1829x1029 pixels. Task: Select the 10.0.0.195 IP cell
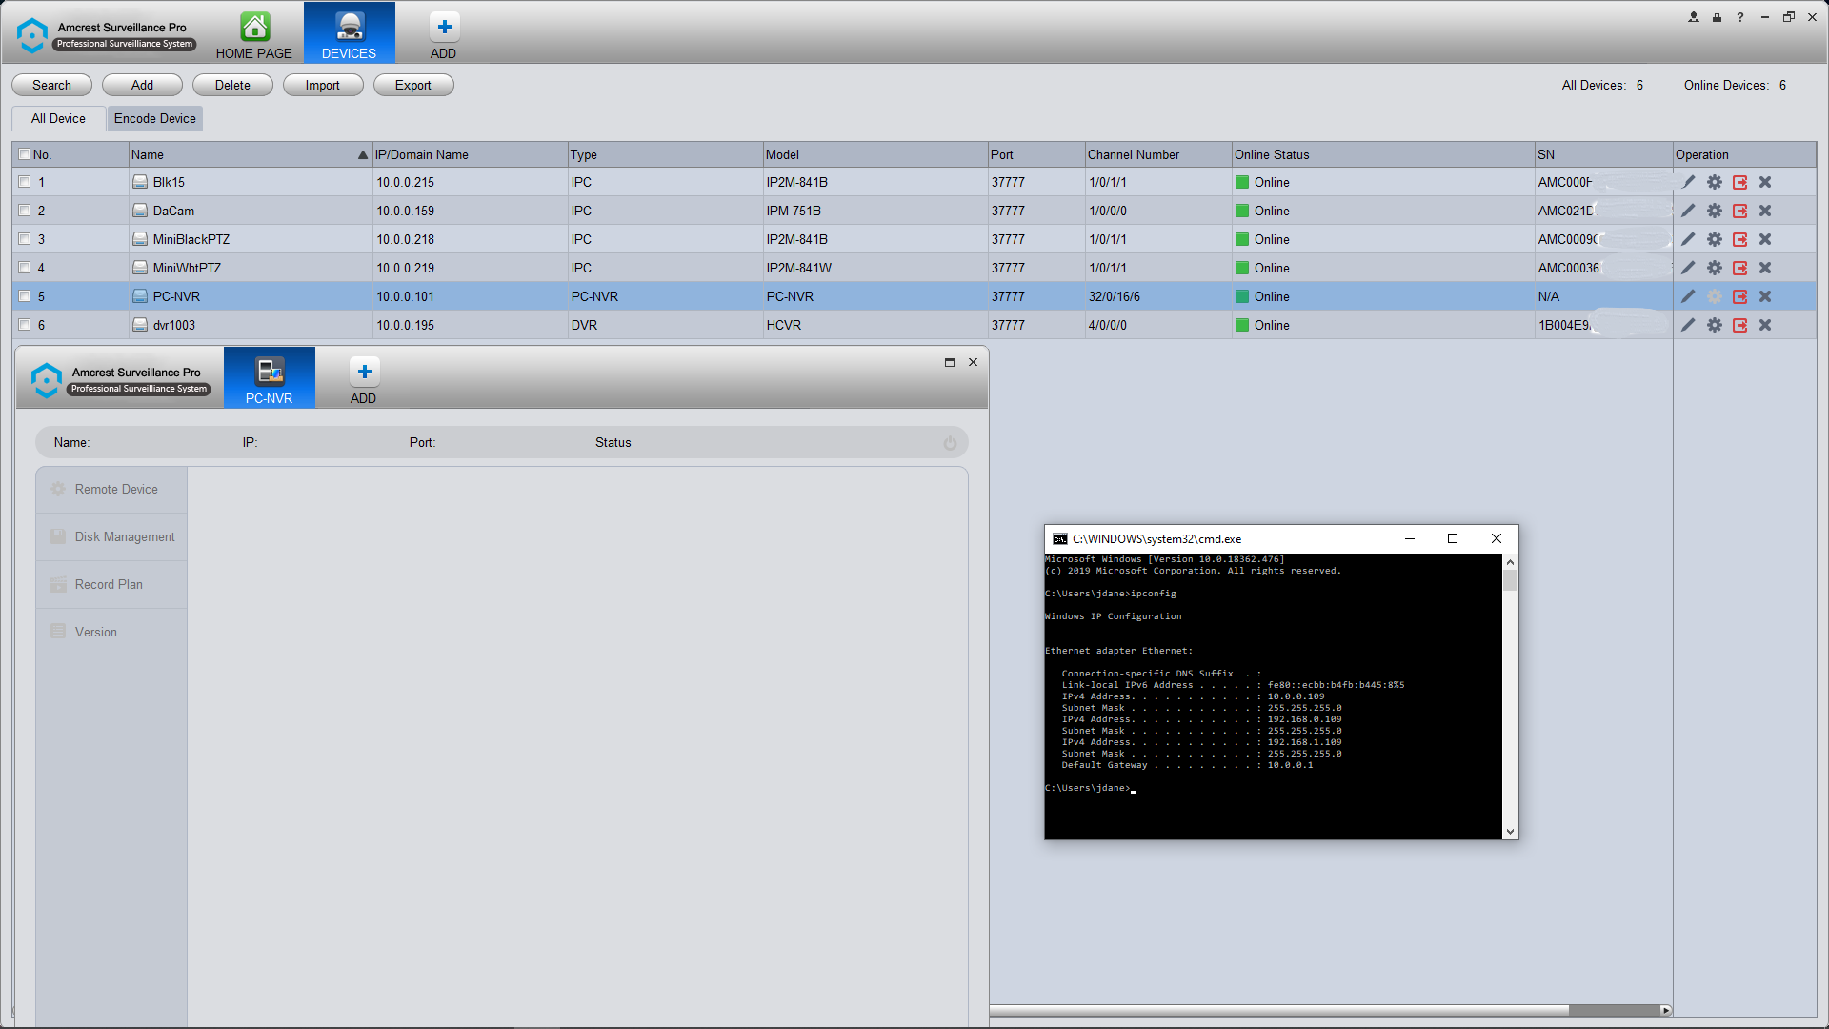(x=471, y=325)
